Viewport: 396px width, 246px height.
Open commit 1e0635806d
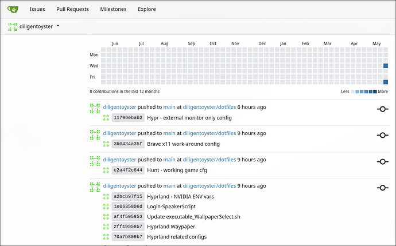click(x=128, y=207)
